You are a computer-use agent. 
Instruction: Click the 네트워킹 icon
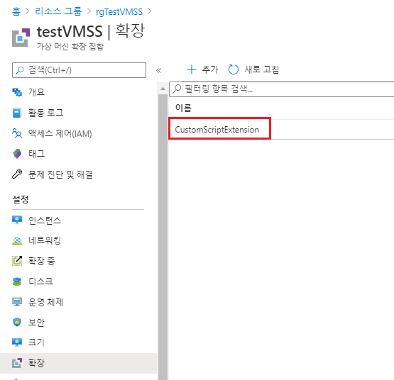[17, 240]
